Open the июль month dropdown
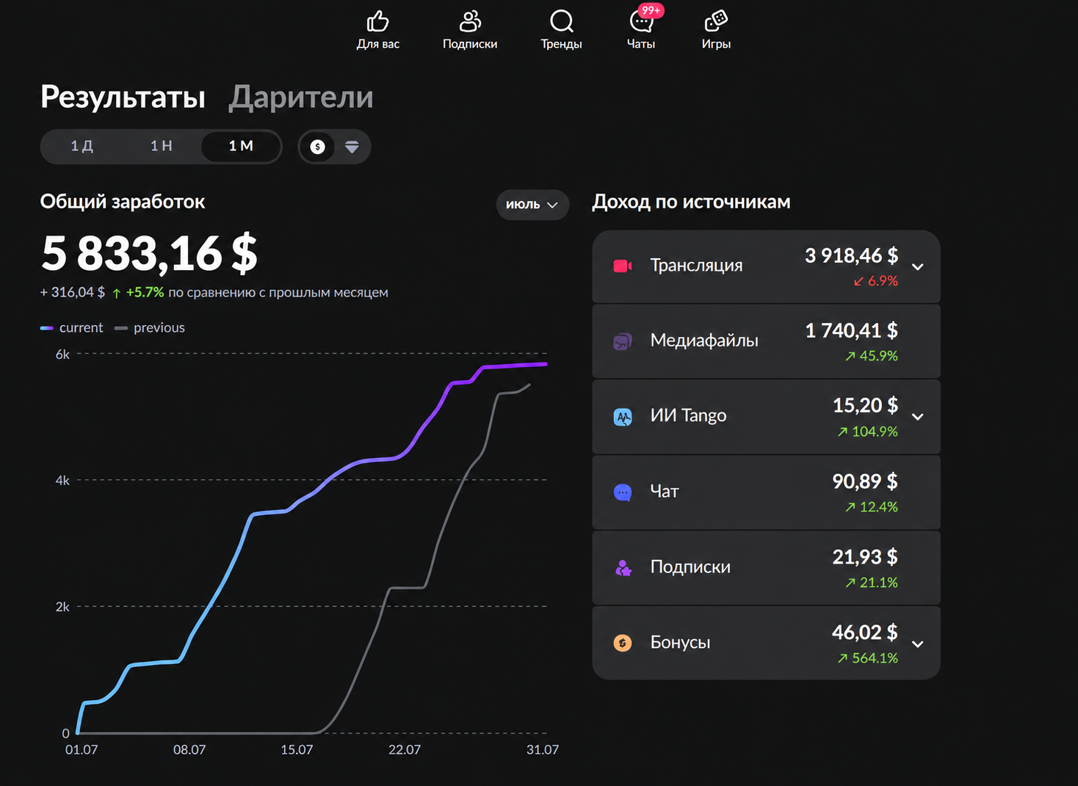 [532, 205]
